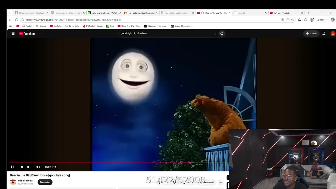Open the YouTube hamburger guide menu
This screenshot has height=189, width=336.
click(x=13, y=34)
